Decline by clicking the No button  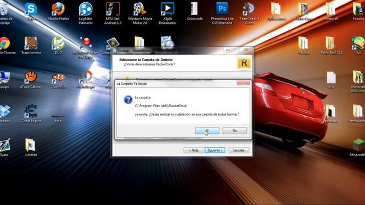234,130
